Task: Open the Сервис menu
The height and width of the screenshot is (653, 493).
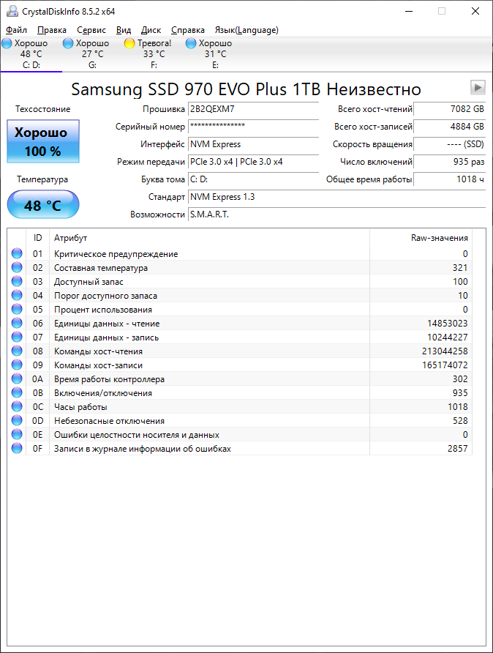Action: (x=91, y=30)
